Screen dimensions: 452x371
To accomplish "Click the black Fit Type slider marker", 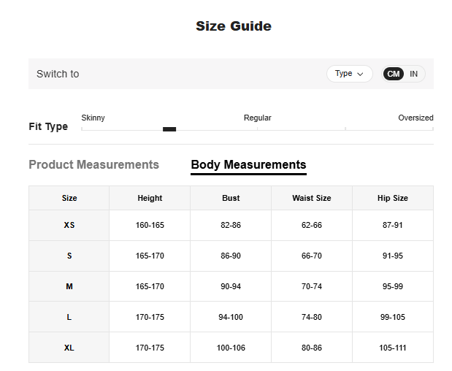I will [169, 129].
